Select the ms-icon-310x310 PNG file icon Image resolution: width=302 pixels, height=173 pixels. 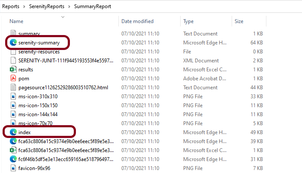click(x=13, y=97)
